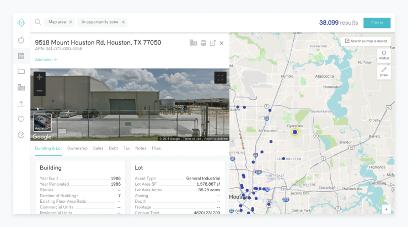Click the APN 041-073-000-0058 text
Image resolution: width=408 pixels, height=227 pixels.
(x=58, y=49)
